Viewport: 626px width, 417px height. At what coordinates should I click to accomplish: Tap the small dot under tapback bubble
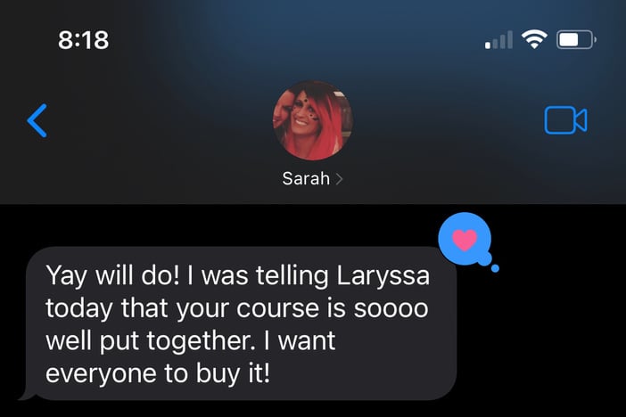pyautogui.click(x=495, y=268)
